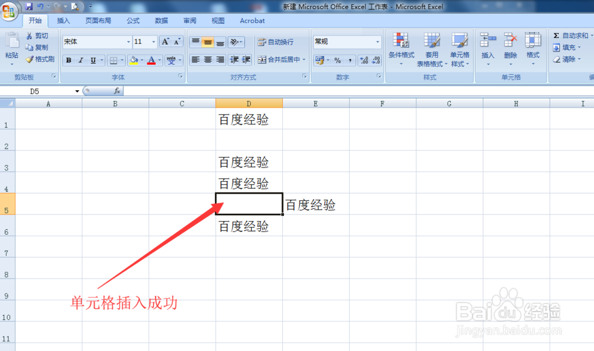Expand the font size dropdown
Image resolution: width=594 pixels, height=351 pixels.
[x=154, y=42]
